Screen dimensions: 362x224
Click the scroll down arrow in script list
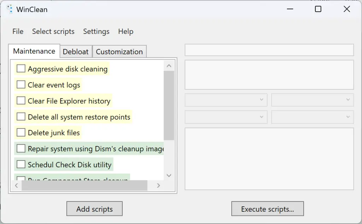tap(169, 175)
